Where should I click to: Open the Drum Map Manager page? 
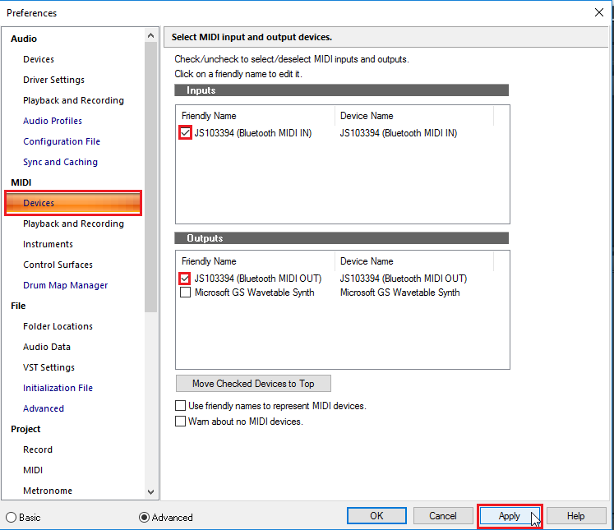65,285
